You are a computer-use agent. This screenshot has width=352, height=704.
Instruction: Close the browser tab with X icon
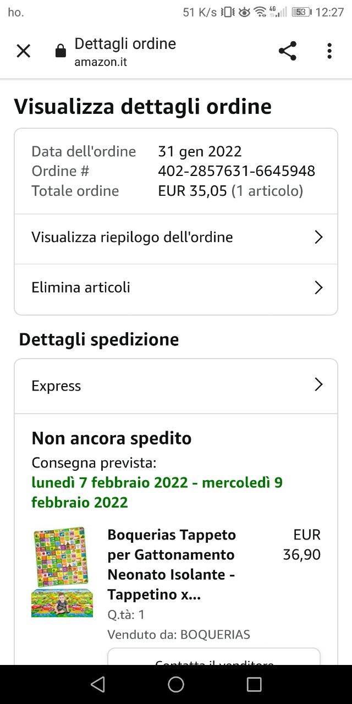[x=23, y=51]
